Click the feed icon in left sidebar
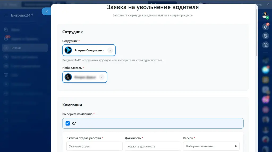The image size is (272, 152). (6, 30)
